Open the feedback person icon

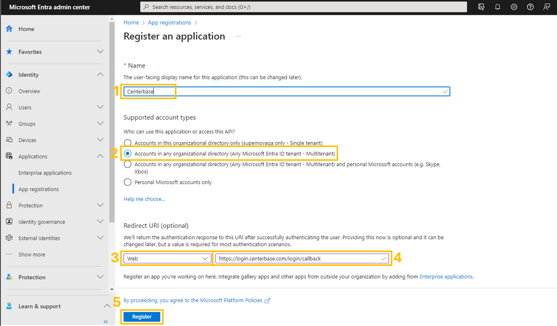[x=547, y=7]
